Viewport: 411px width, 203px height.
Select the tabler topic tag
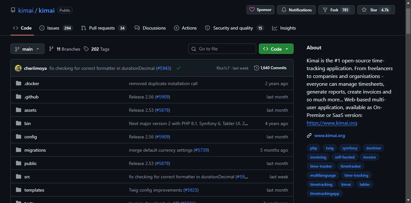365,184
